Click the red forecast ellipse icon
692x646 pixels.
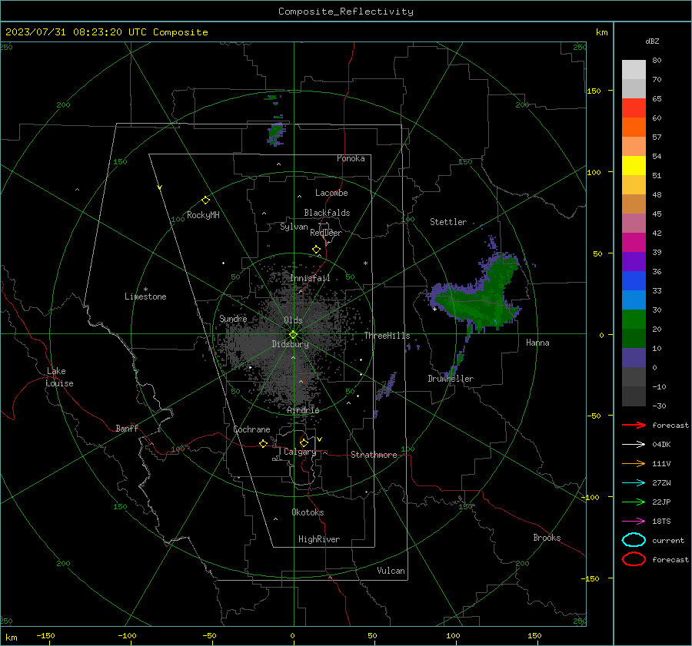634,559
